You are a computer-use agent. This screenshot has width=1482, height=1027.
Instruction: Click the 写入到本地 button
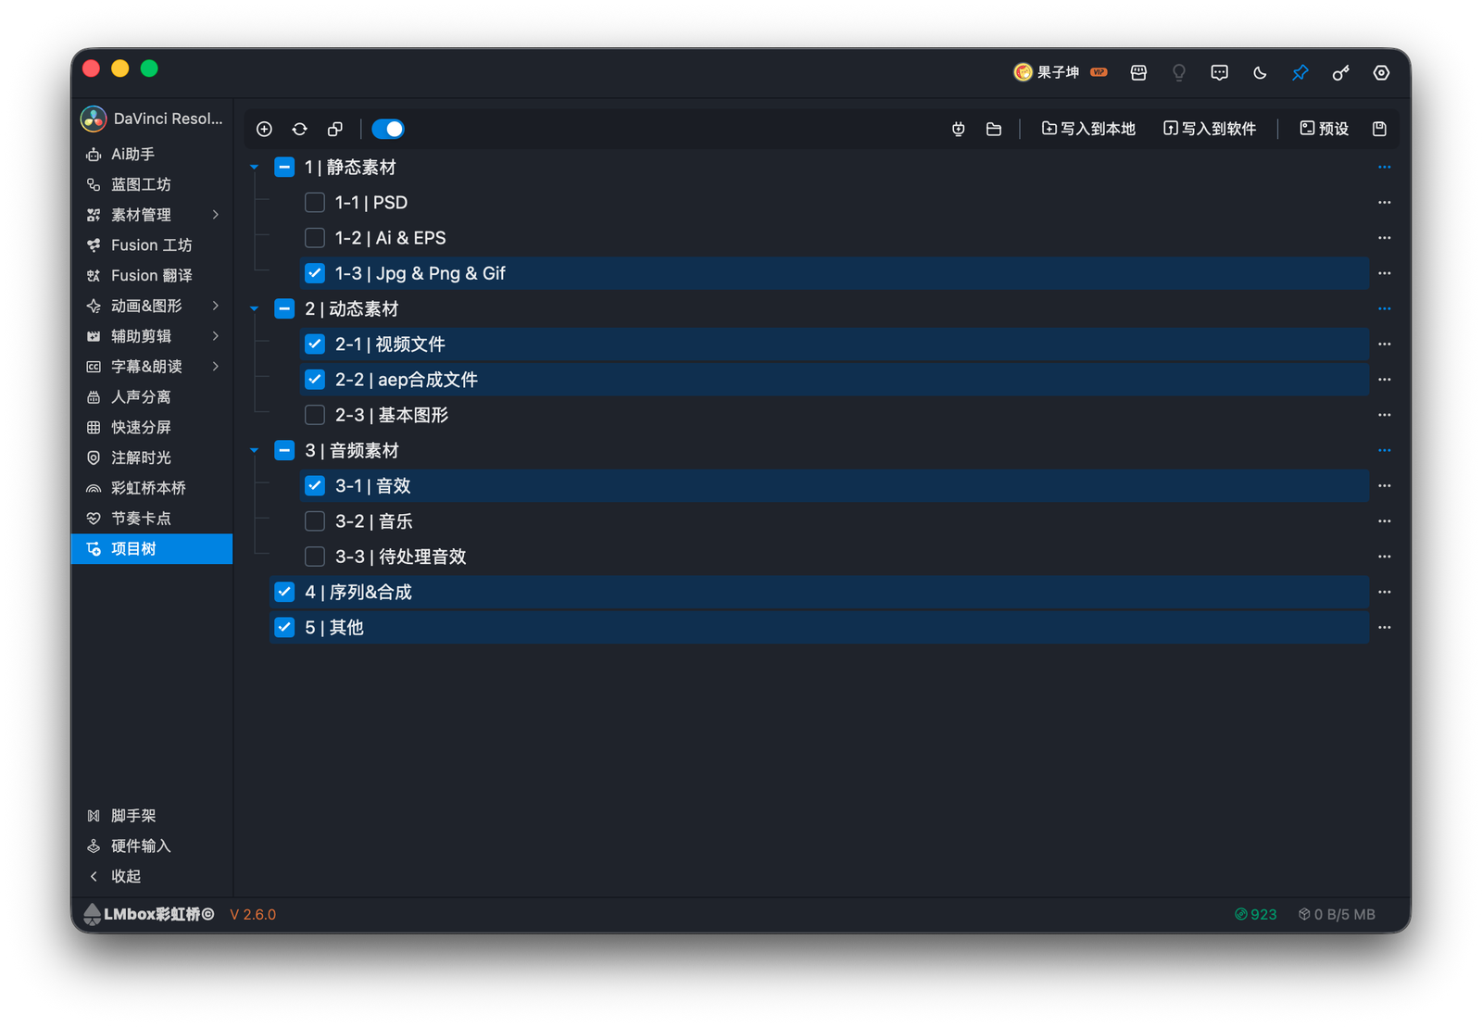pyautogui.click(x=1088, y=129)
